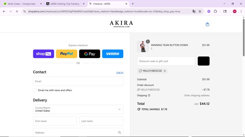Click the browser back arrow
The image size is (245, 137).
tap(4, 11)
